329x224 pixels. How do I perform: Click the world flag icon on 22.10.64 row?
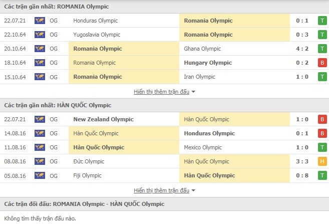click(x=40, y=35)
